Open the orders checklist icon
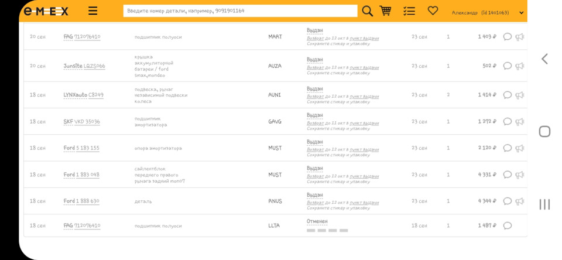Screen dimensions: 562x260 pyautogui.click(x=409, y=11)
